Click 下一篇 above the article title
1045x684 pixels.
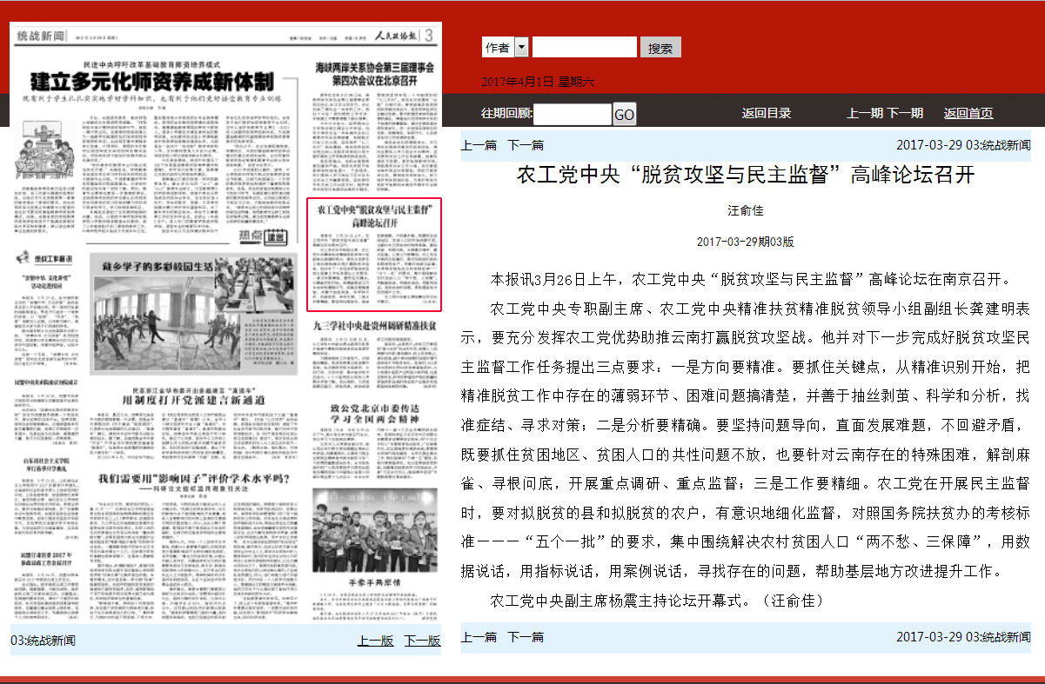tap(526, 145)
